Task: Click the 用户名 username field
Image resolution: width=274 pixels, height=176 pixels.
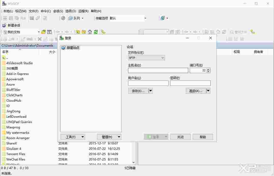Action: 148,83
